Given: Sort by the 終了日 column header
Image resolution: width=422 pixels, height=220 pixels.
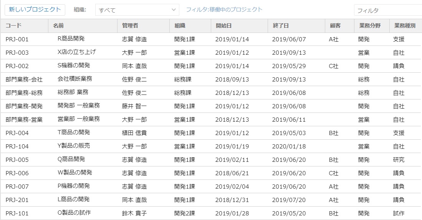Looking at the screenshot, I should (280, 26).
